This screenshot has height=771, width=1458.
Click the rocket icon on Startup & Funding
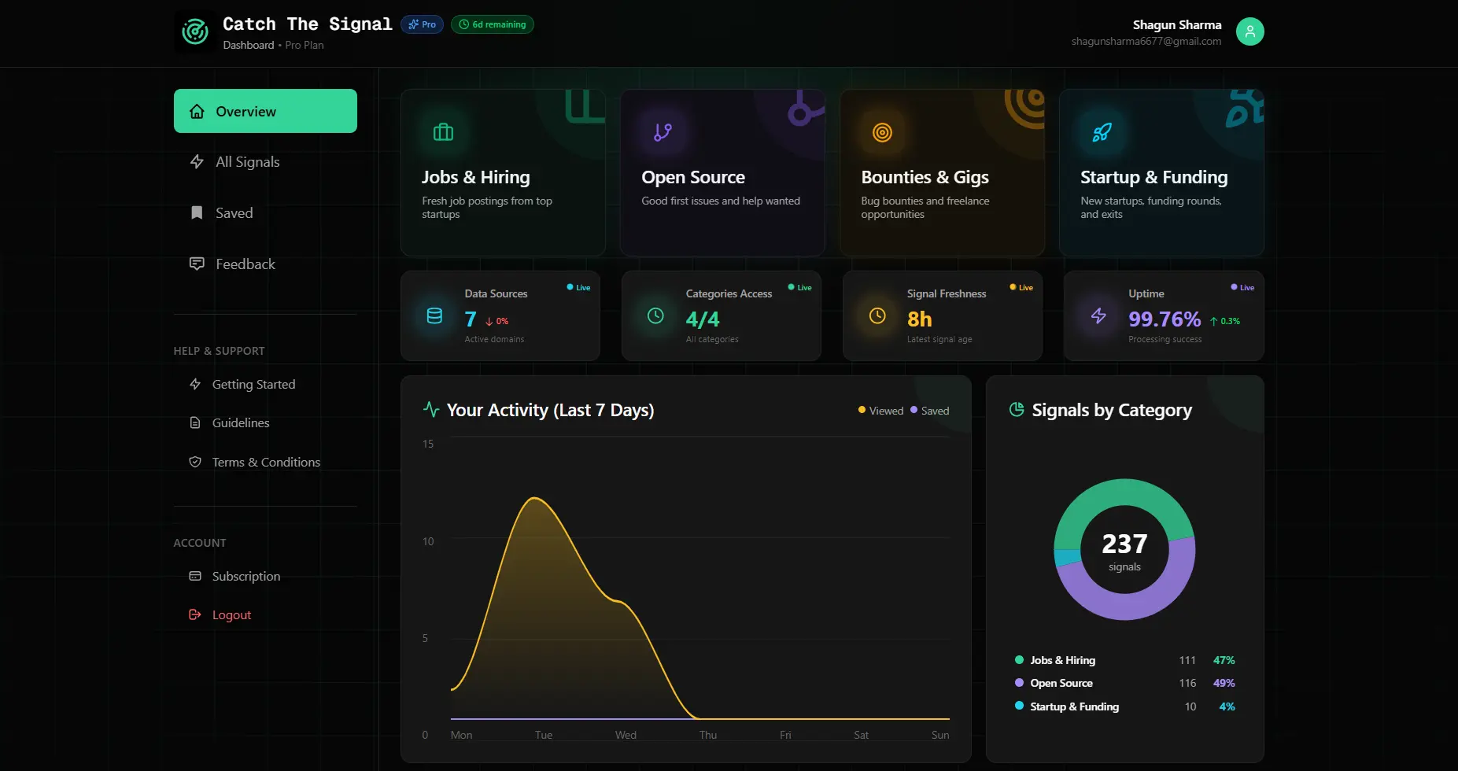tap(1102, 132)
